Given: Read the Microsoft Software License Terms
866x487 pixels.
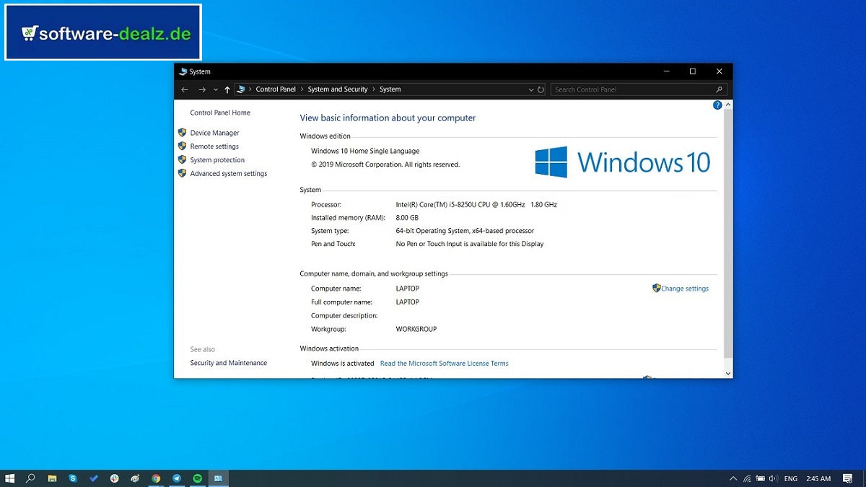Looking at the screenshot, I should pos(445,363).
